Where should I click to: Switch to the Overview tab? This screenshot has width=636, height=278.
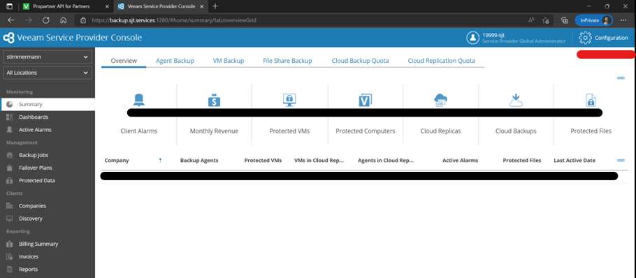point(124,61)
